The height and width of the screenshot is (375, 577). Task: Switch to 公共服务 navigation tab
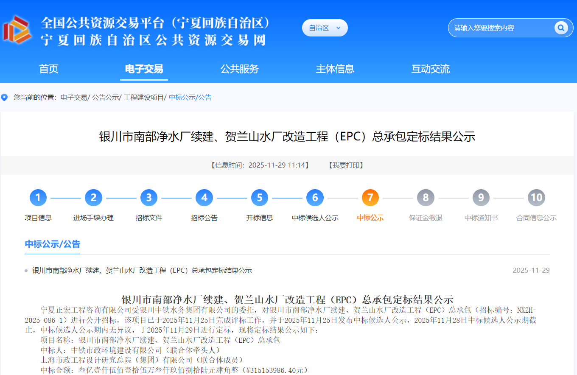240,69
